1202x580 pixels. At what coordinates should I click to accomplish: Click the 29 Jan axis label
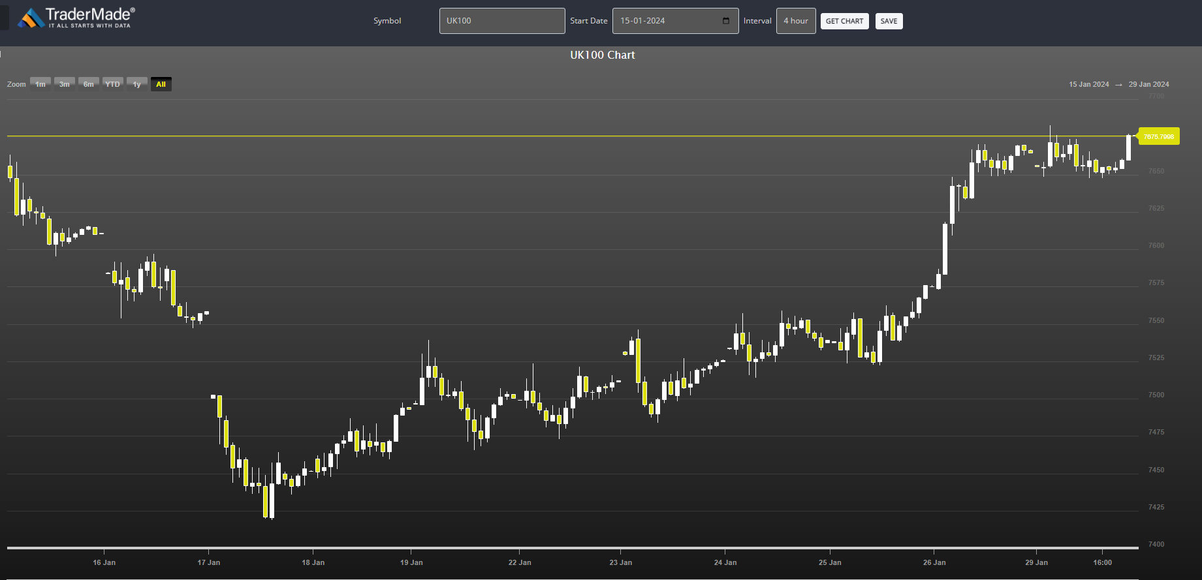pyautogui.click(x=1036, y=562)
